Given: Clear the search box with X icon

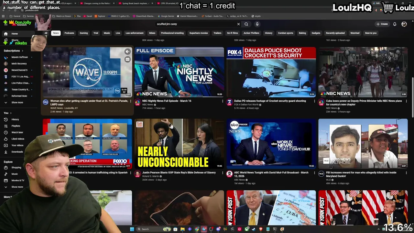Looking at the screenshot, I should (x=238, y=24).
